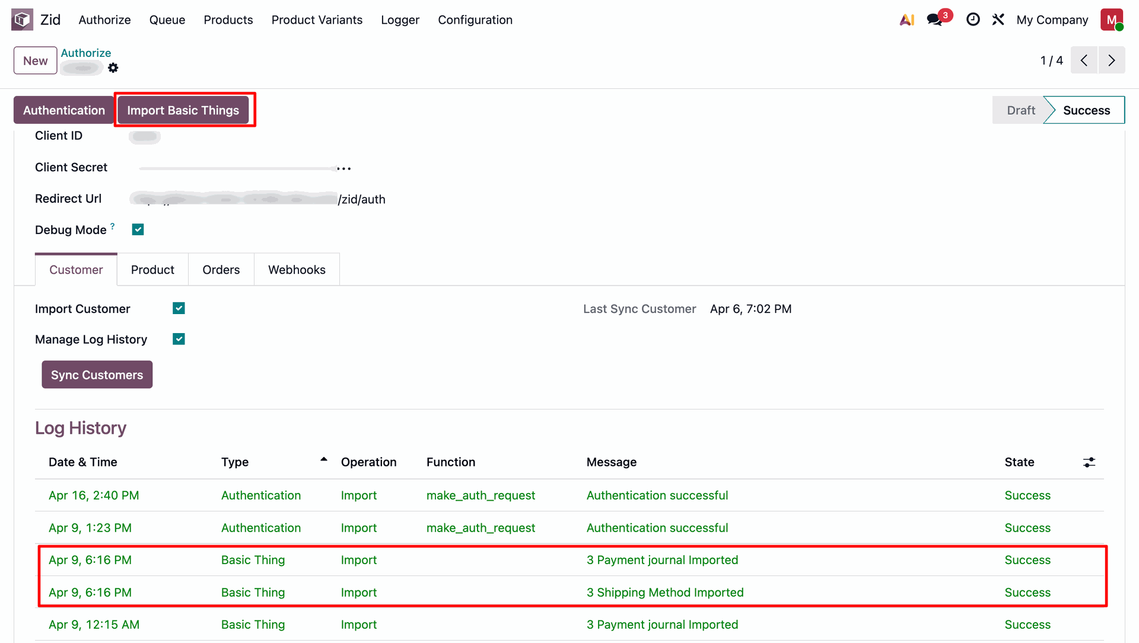
Task: Click the Client ID field
Action: tap(145, 136)
